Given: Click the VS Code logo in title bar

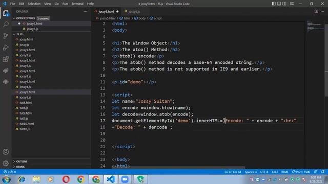Looking at the screenshot, I should tap(5, 4).
